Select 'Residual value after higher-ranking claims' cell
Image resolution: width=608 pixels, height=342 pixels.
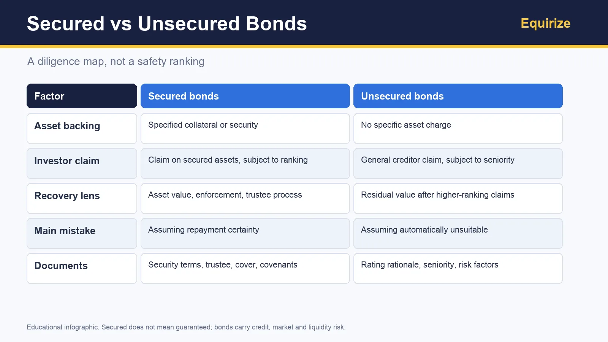458,198
